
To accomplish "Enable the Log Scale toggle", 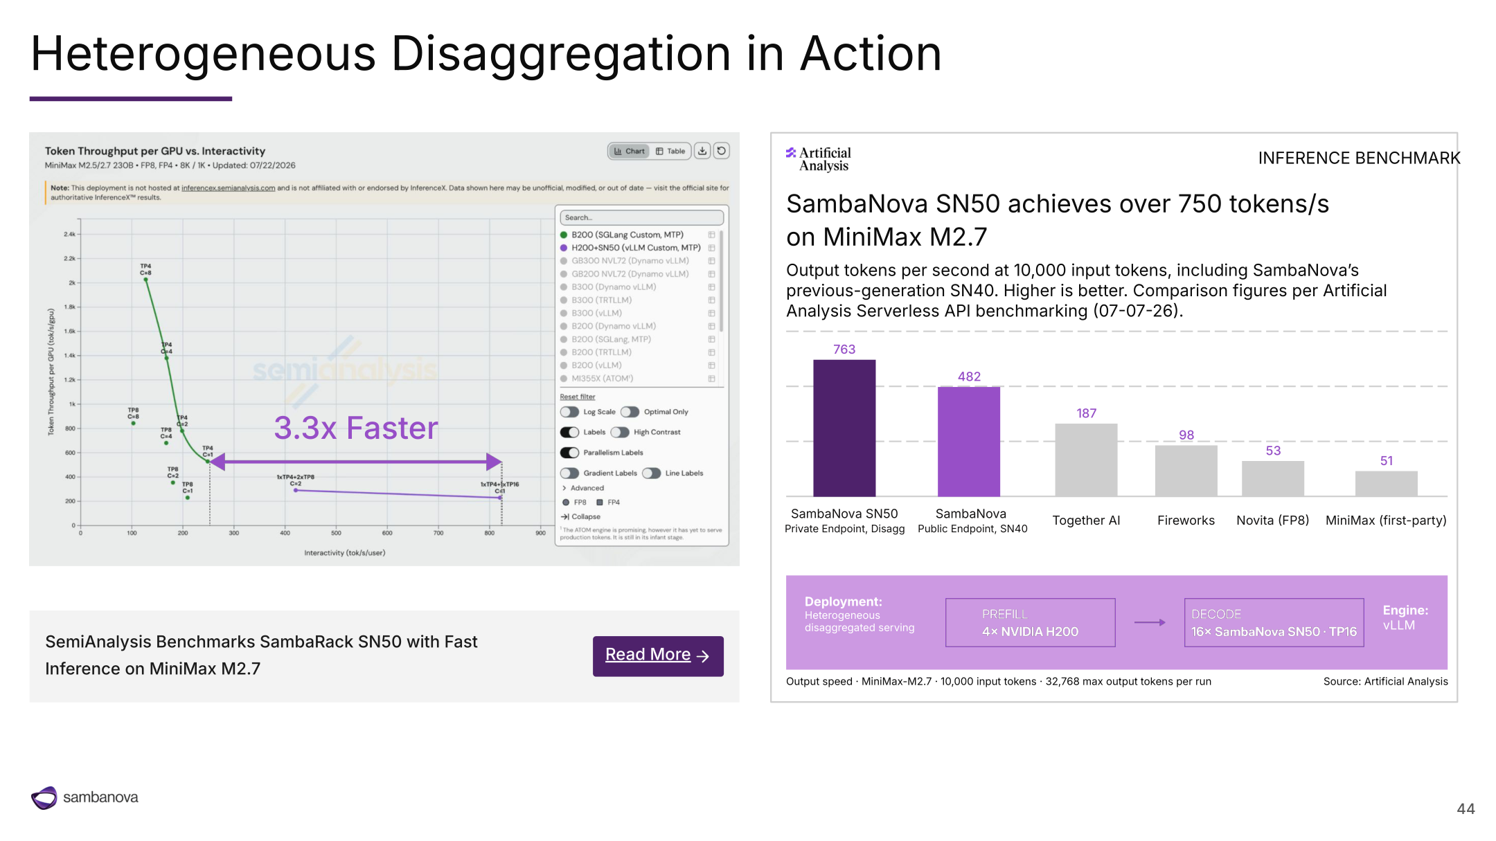I will point(569,412).
